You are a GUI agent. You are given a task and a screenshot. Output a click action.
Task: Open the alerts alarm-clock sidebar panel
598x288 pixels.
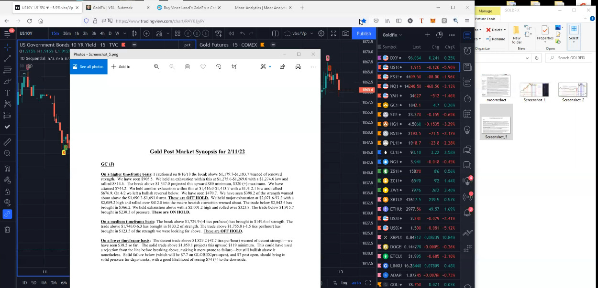coord(467,51)
